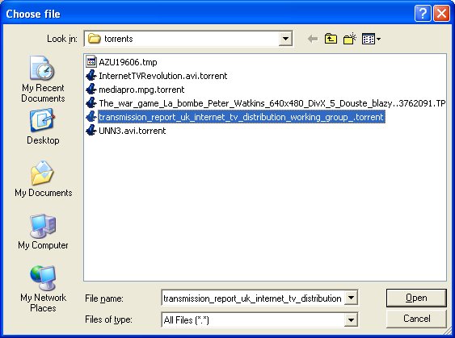Screen dimensions: 455x338
Task: Expand the Files of type dropdown
Action: pos(351,319)
